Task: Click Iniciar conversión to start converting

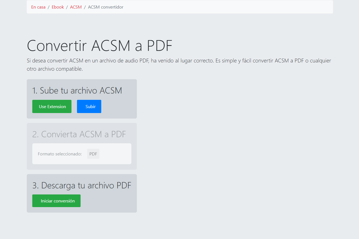Action: [56, 200]
